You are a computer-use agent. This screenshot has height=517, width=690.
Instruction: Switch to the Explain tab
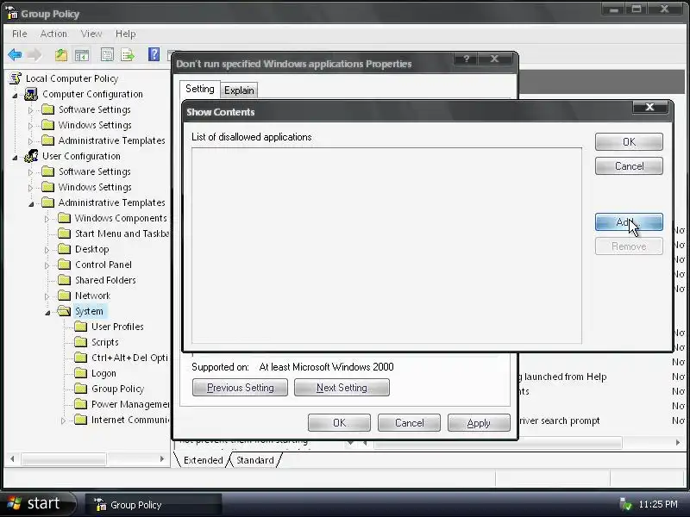tap(239, 90)
